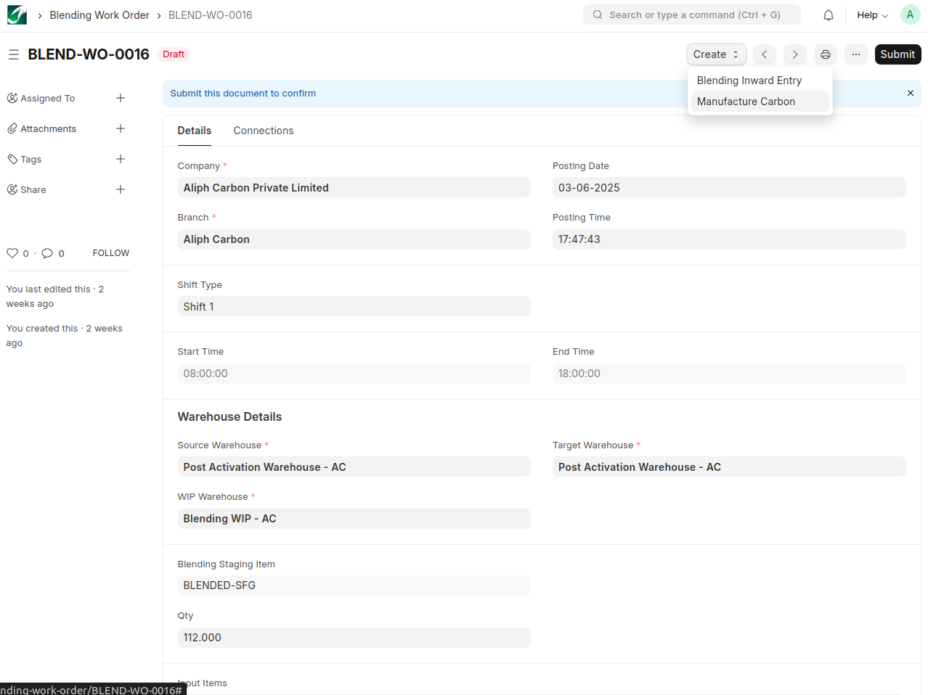Screen dimensions: 928x695
Task: Switch to the Connections tab
Action: click(x=263, y=131)
